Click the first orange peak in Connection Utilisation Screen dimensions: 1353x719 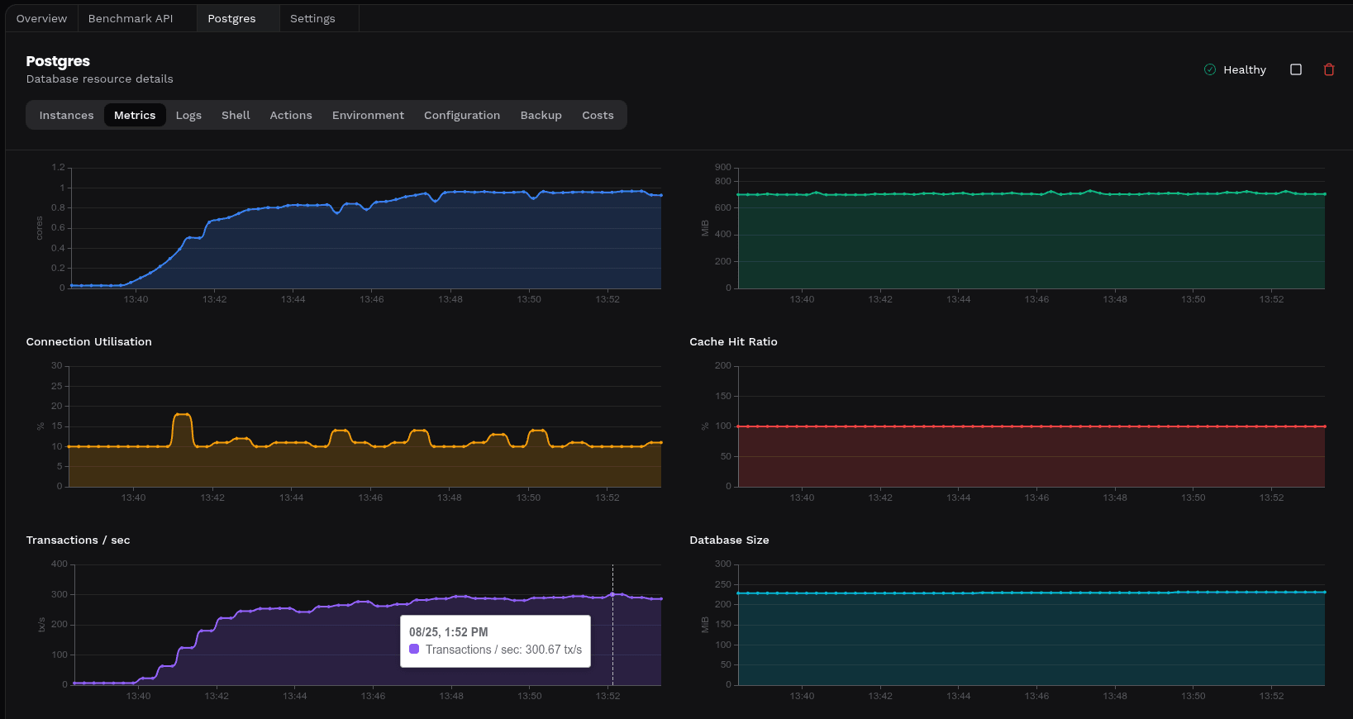pos(183,414)
